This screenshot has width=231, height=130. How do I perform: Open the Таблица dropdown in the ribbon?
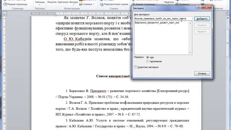(40, 3)
